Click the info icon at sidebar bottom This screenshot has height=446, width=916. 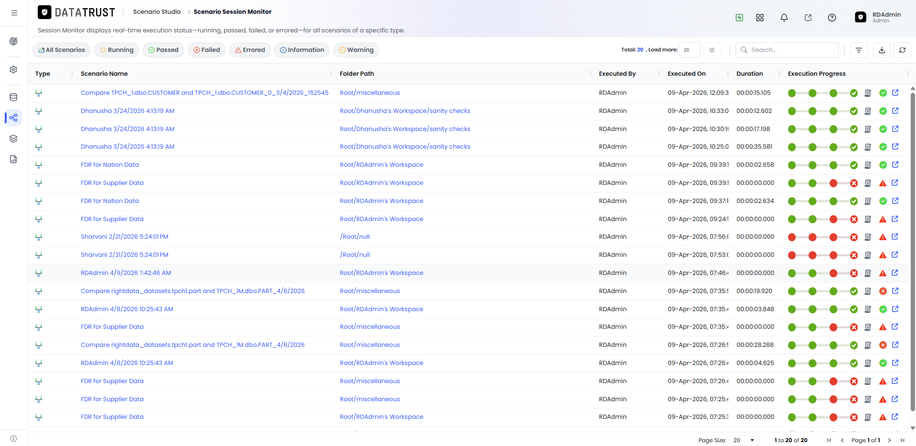point(13,439)
